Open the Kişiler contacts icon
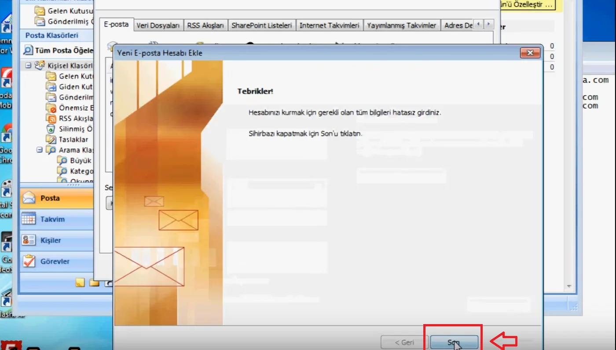Image resolution: width=616 pixels, height=350 pixels. pos(29,240)
